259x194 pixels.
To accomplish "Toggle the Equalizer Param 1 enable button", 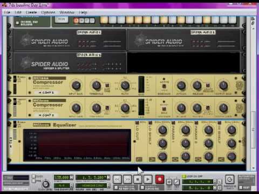I will tap(173, 123).
